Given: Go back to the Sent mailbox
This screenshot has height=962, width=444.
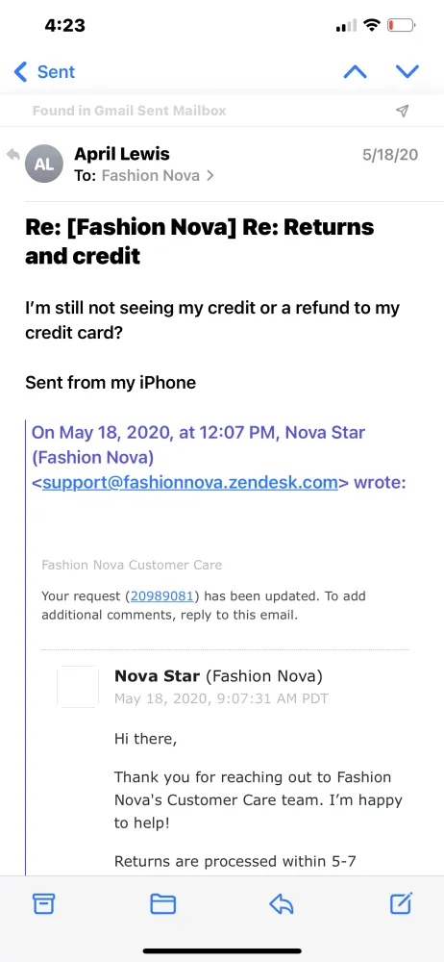Looking at the screenshot, I should pos(44,72).
